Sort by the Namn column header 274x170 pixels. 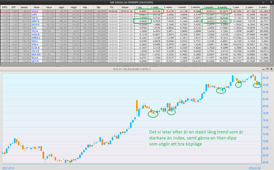pyautogui.click(x=36, y=7)
